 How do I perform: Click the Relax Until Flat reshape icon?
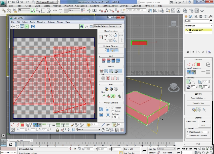[x=112, y=51]
